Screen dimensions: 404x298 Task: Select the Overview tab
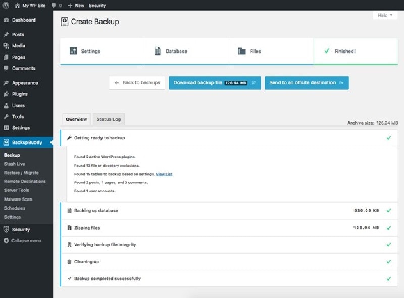click(76, 119)
